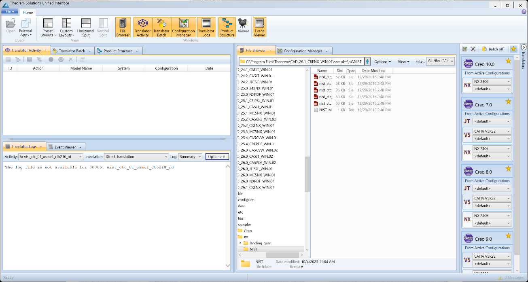Viewport: 528px width, 282px height.
Task: Click the Model Name column header
Action: click(81, 68)
